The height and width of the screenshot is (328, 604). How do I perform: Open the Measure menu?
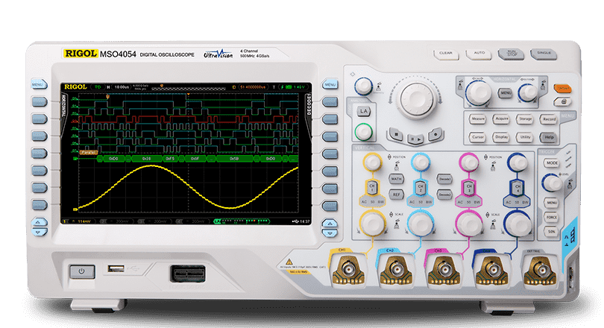click(478, 119)
